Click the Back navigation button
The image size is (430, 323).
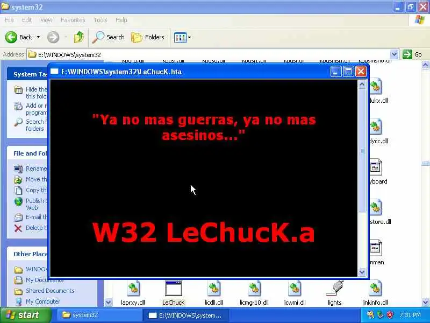click(x=18, y=37)
